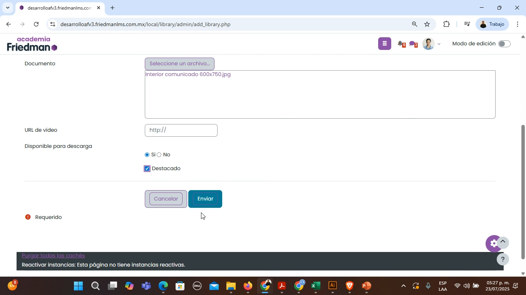The image size is (526, 295).
Task: Click the scroll-to-top arrow button
Action: click(503, 242)
